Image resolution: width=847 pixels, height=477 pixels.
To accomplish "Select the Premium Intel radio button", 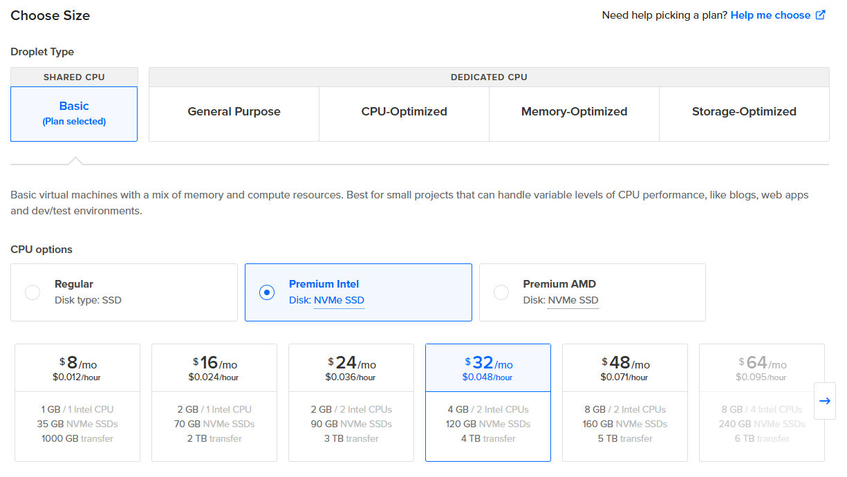I will [x=267, y=292].
